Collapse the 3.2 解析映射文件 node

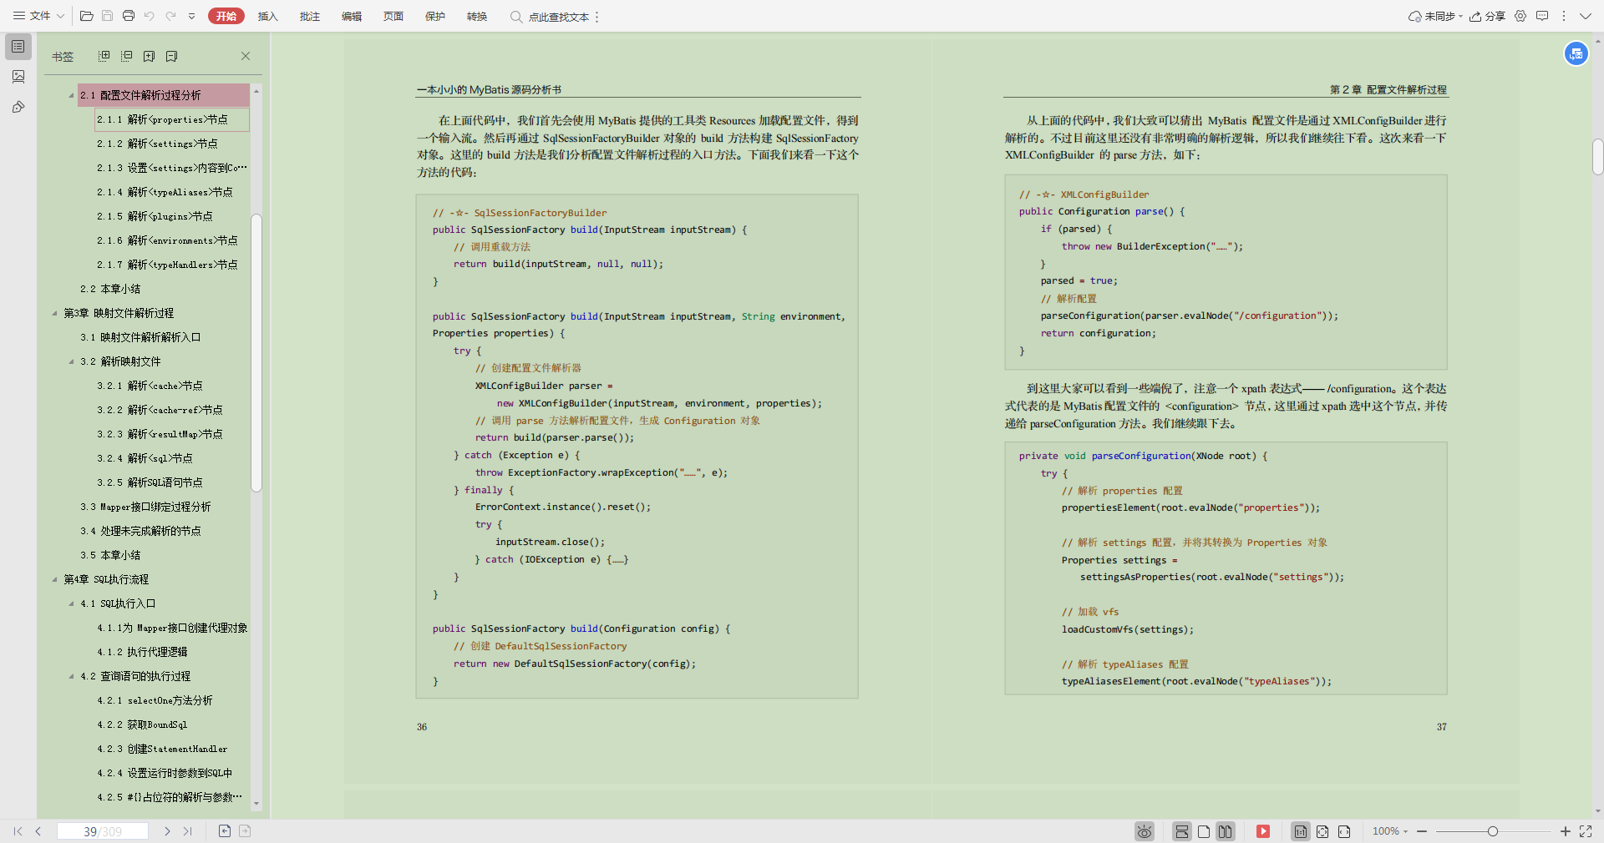(71, 361)
